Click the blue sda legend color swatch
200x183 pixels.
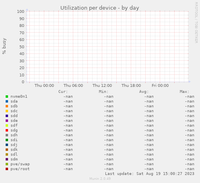tap(7, 101)
